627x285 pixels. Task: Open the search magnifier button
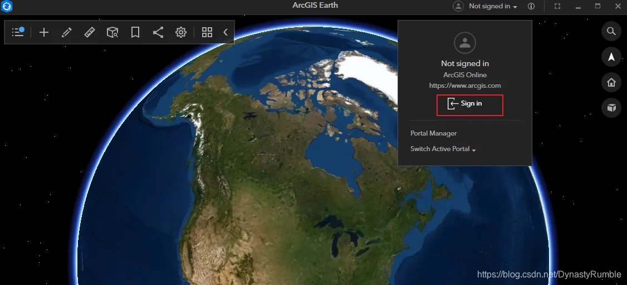click(x=611, y=31)
